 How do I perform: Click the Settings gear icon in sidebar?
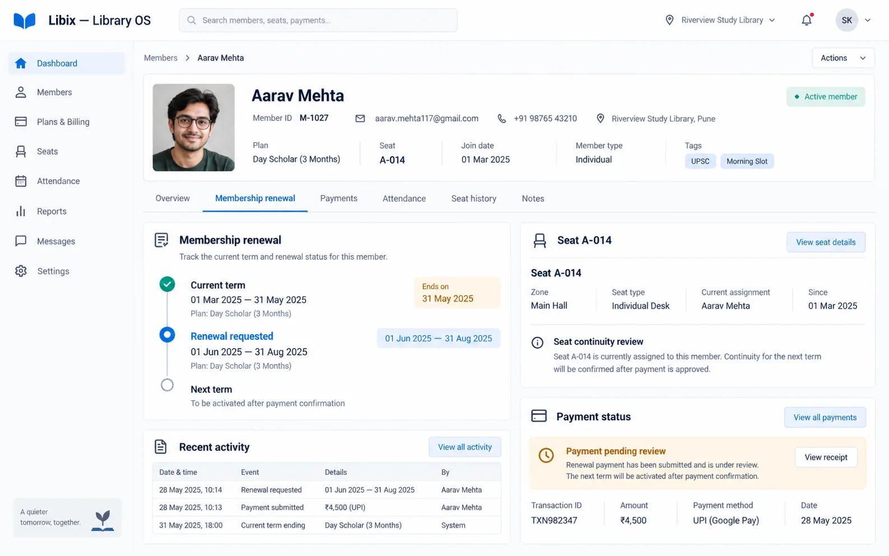click(21, 271)
